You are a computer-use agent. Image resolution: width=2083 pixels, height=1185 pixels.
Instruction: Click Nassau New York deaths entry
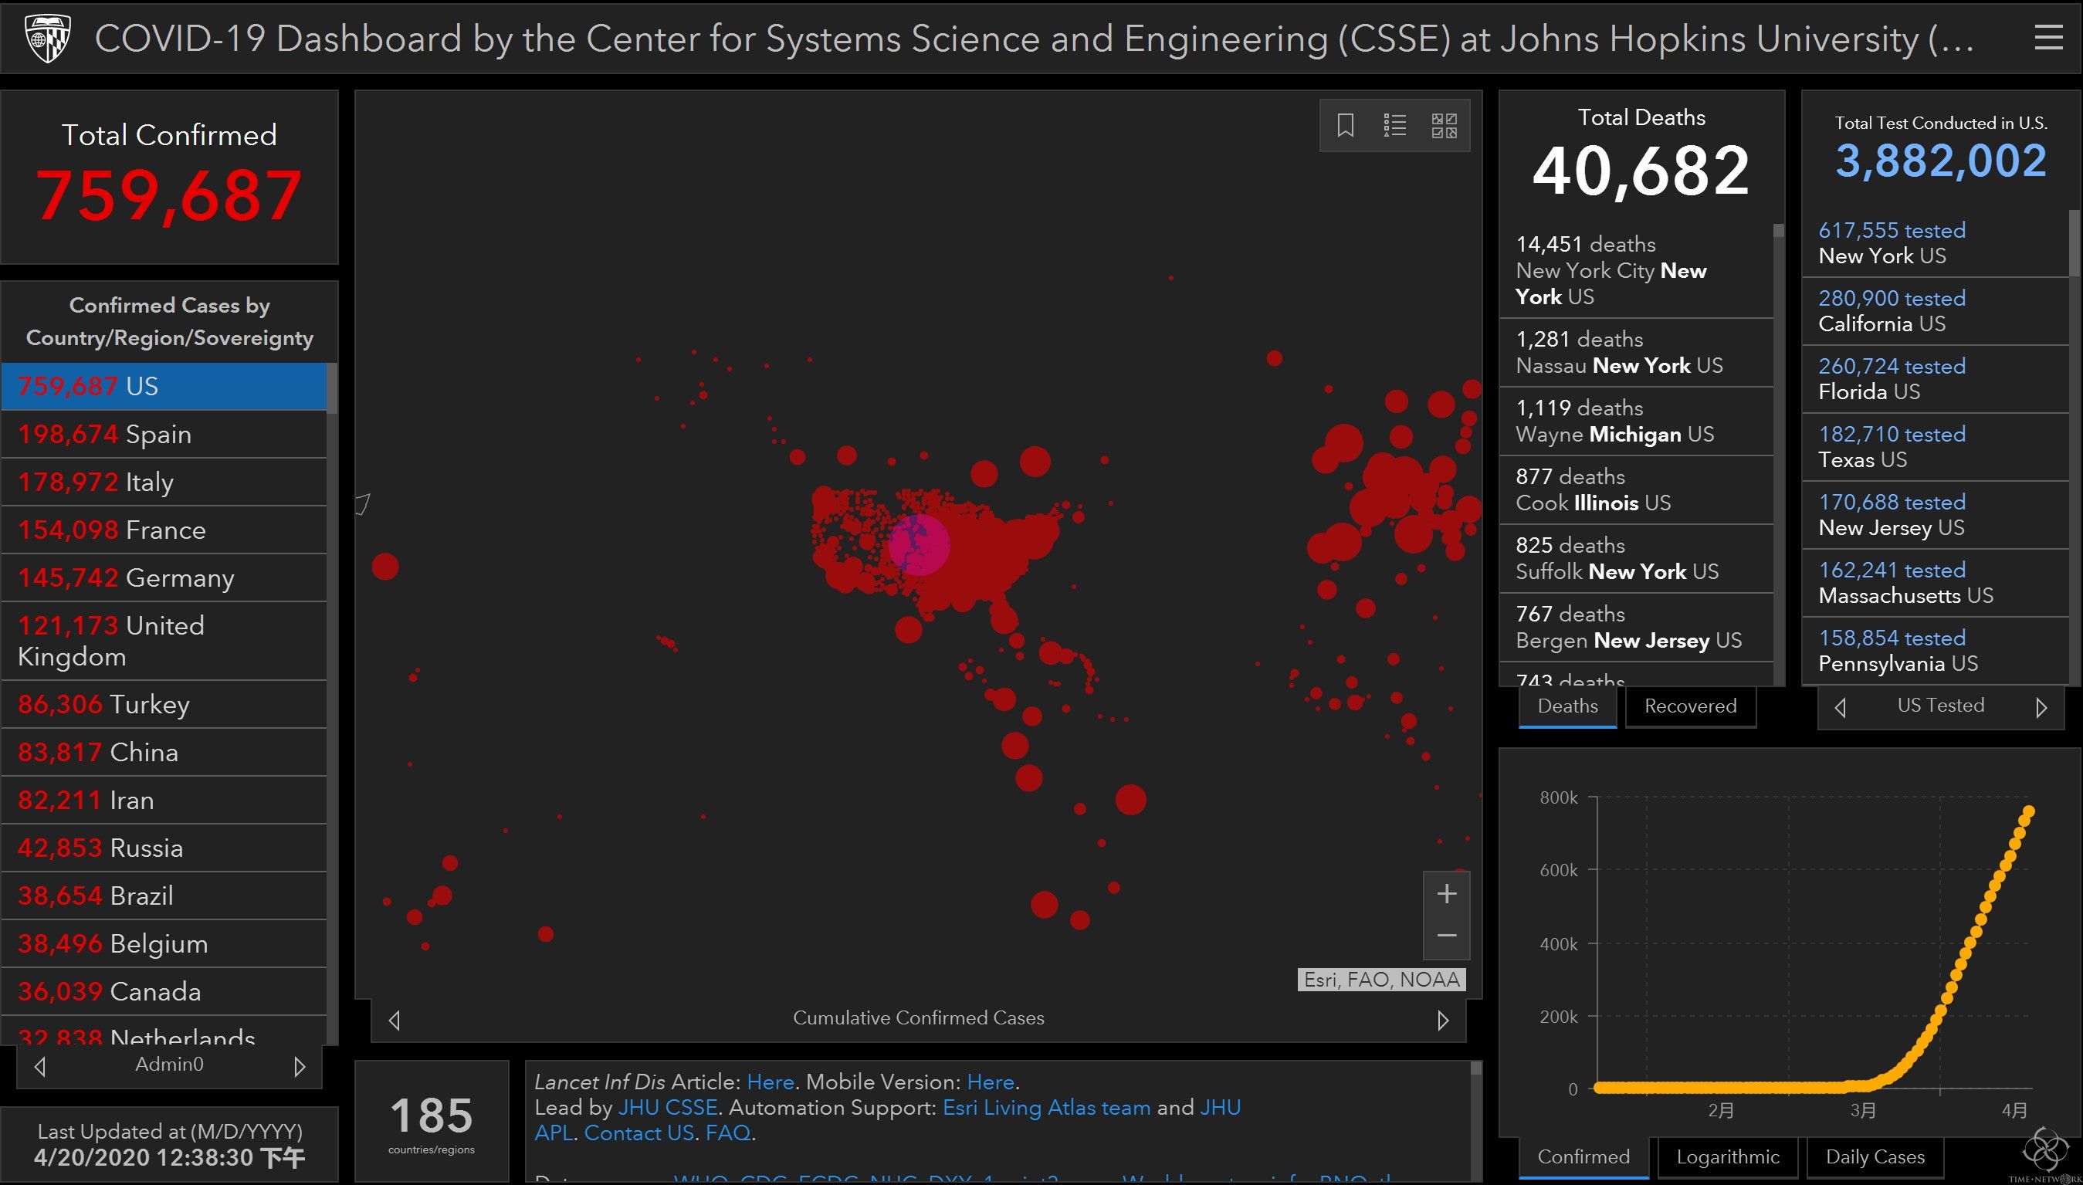pyautogui.click(x=1636, y=354)
